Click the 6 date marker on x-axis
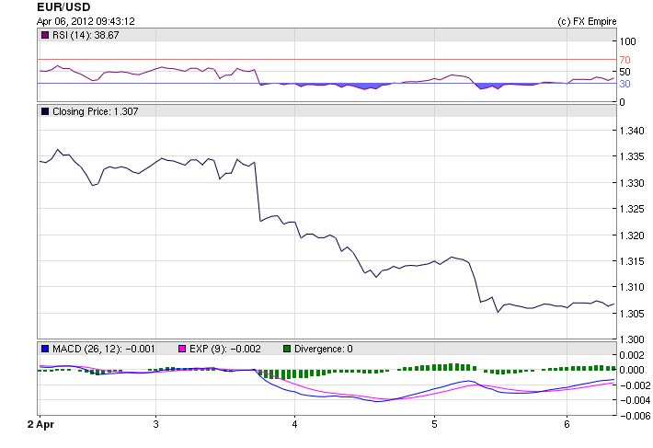This screenshot has height=448, width=653. pos(567,424)
